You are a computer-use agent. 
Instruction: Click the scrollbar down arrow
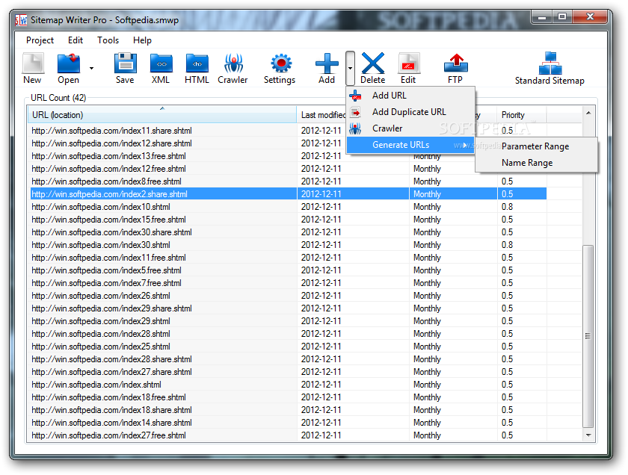click(588, 435)
